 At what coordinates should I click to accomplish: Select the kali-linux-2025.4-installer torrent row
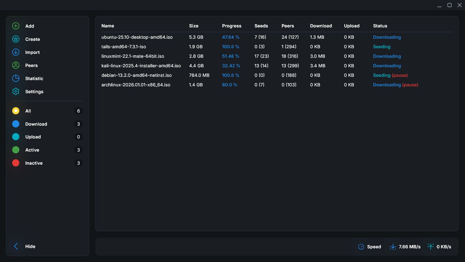point(141,65)
